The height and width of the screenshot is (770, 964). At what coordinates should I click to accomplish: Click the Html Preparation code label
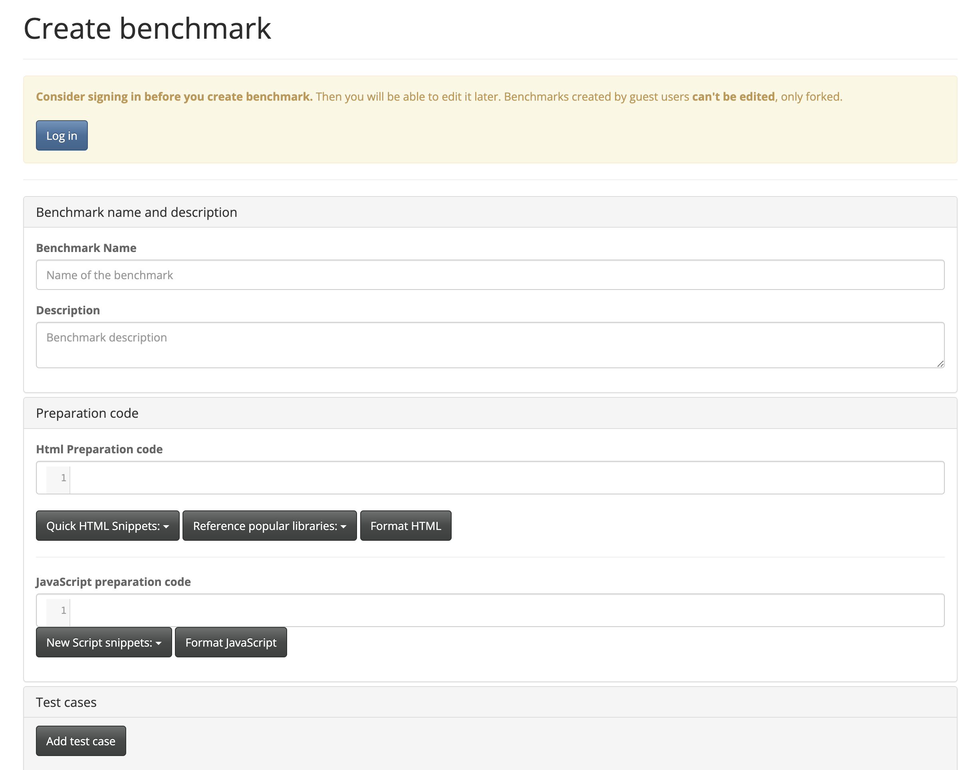(x=99, y=449)
